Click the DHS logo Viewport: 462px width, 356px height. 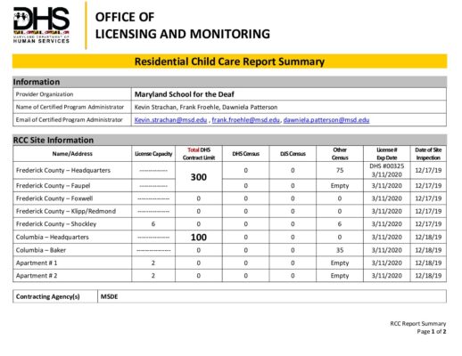(41, 25)
